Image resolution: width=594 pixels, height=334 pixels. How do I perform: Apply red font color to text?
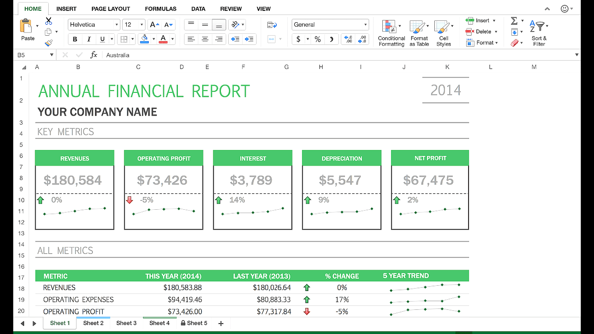click(x=163, y=39)
